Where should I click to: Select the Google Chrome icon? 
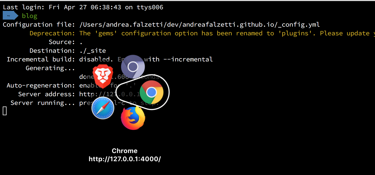[151, 92]
